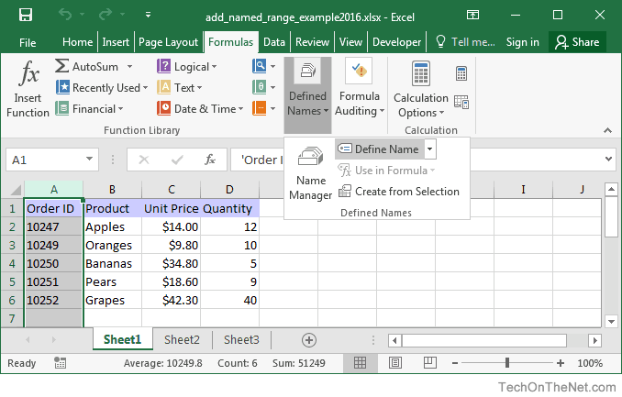Open the Name Manager
622x397 pixels.
(x=311, y=173)
